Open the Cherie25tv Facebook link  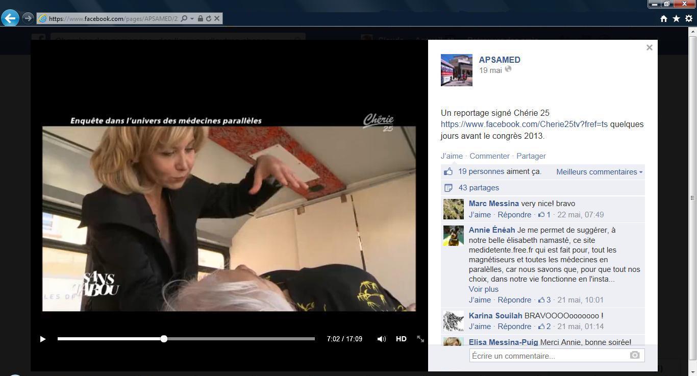524,124
